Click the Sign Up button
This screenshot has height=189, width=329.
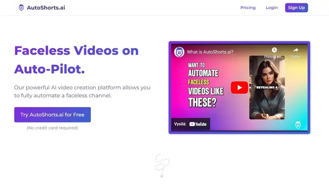(x=296, y=8)
